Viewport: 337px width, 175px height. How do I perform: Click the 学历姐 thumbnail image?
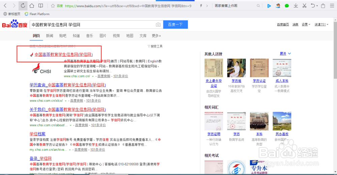pos(237,68)
